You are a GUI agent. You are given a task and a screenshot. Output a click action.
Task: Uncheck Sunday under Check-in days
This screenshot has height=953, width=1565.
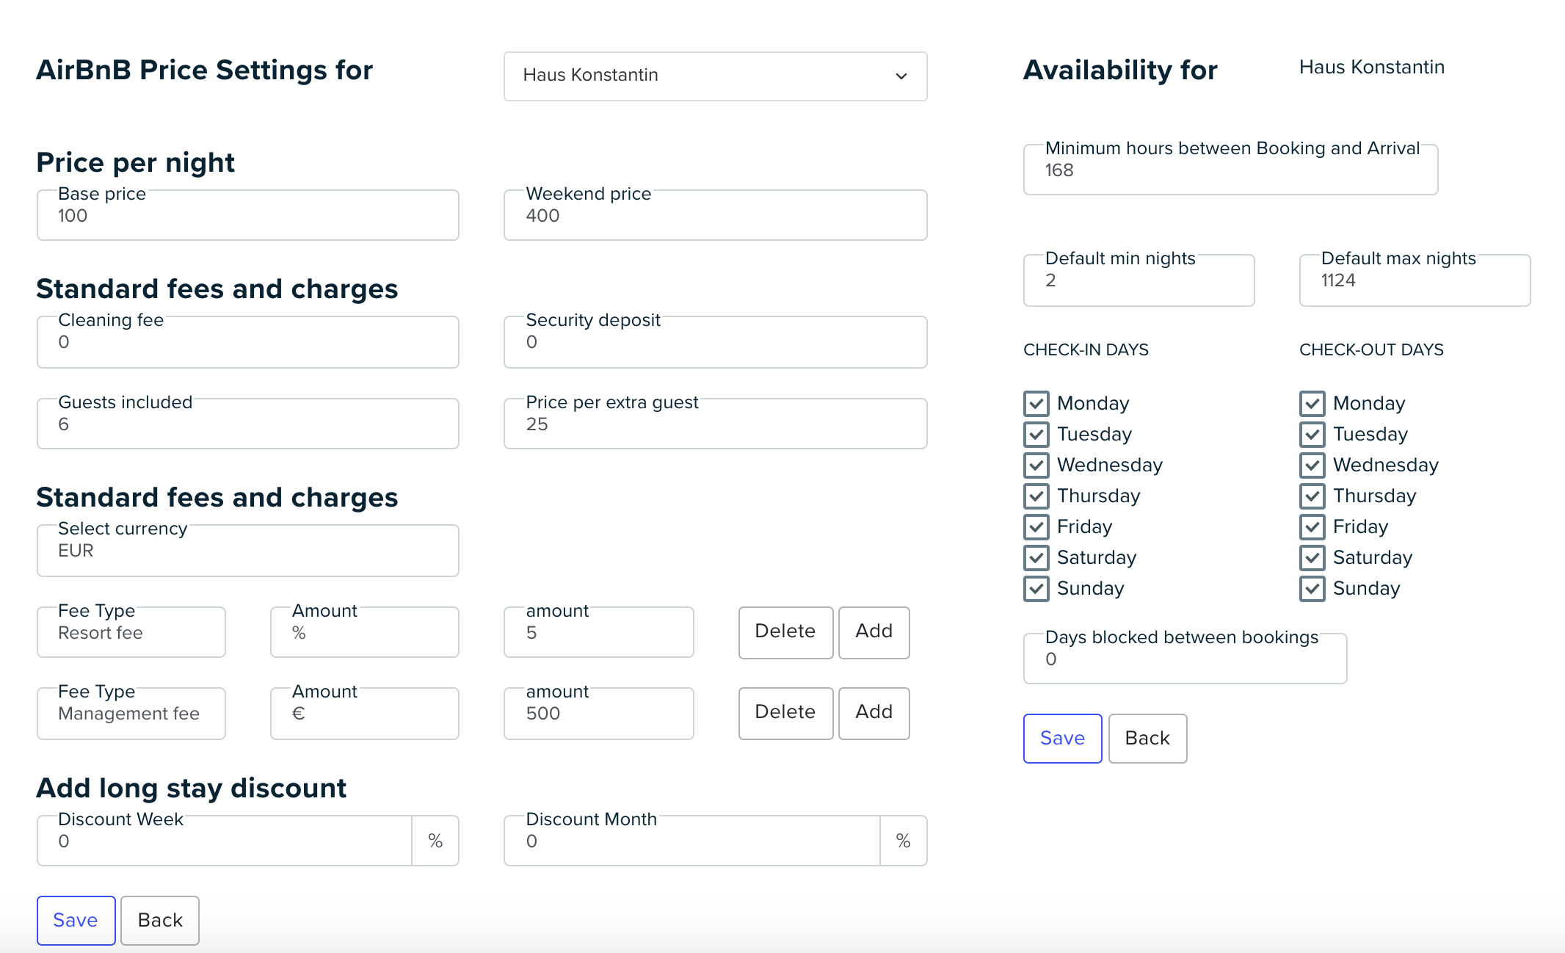pyautogui.click(x=1036, y=588)
